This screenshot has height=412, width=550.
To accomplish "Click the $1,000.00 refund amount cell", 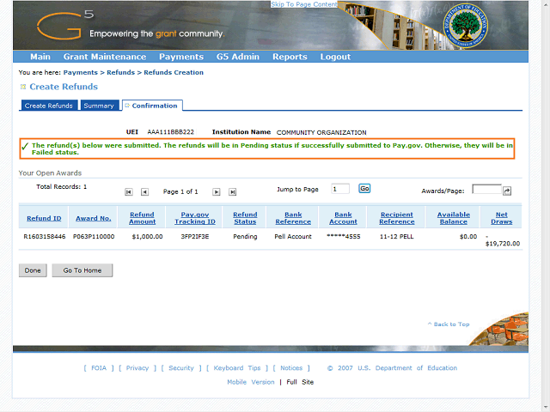I will (147, 237).
